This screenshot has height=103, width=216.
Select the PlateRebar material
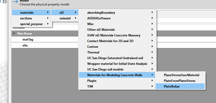tap(180, 86)
